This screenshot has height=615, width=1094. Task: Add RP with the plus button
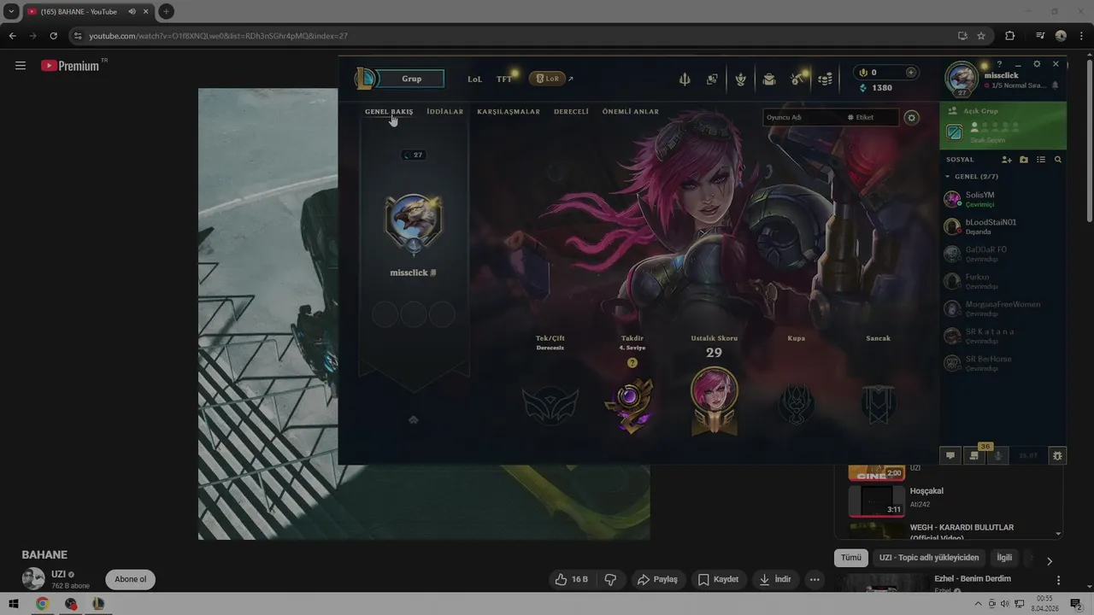pyautogui.click(x=911, y=73)
